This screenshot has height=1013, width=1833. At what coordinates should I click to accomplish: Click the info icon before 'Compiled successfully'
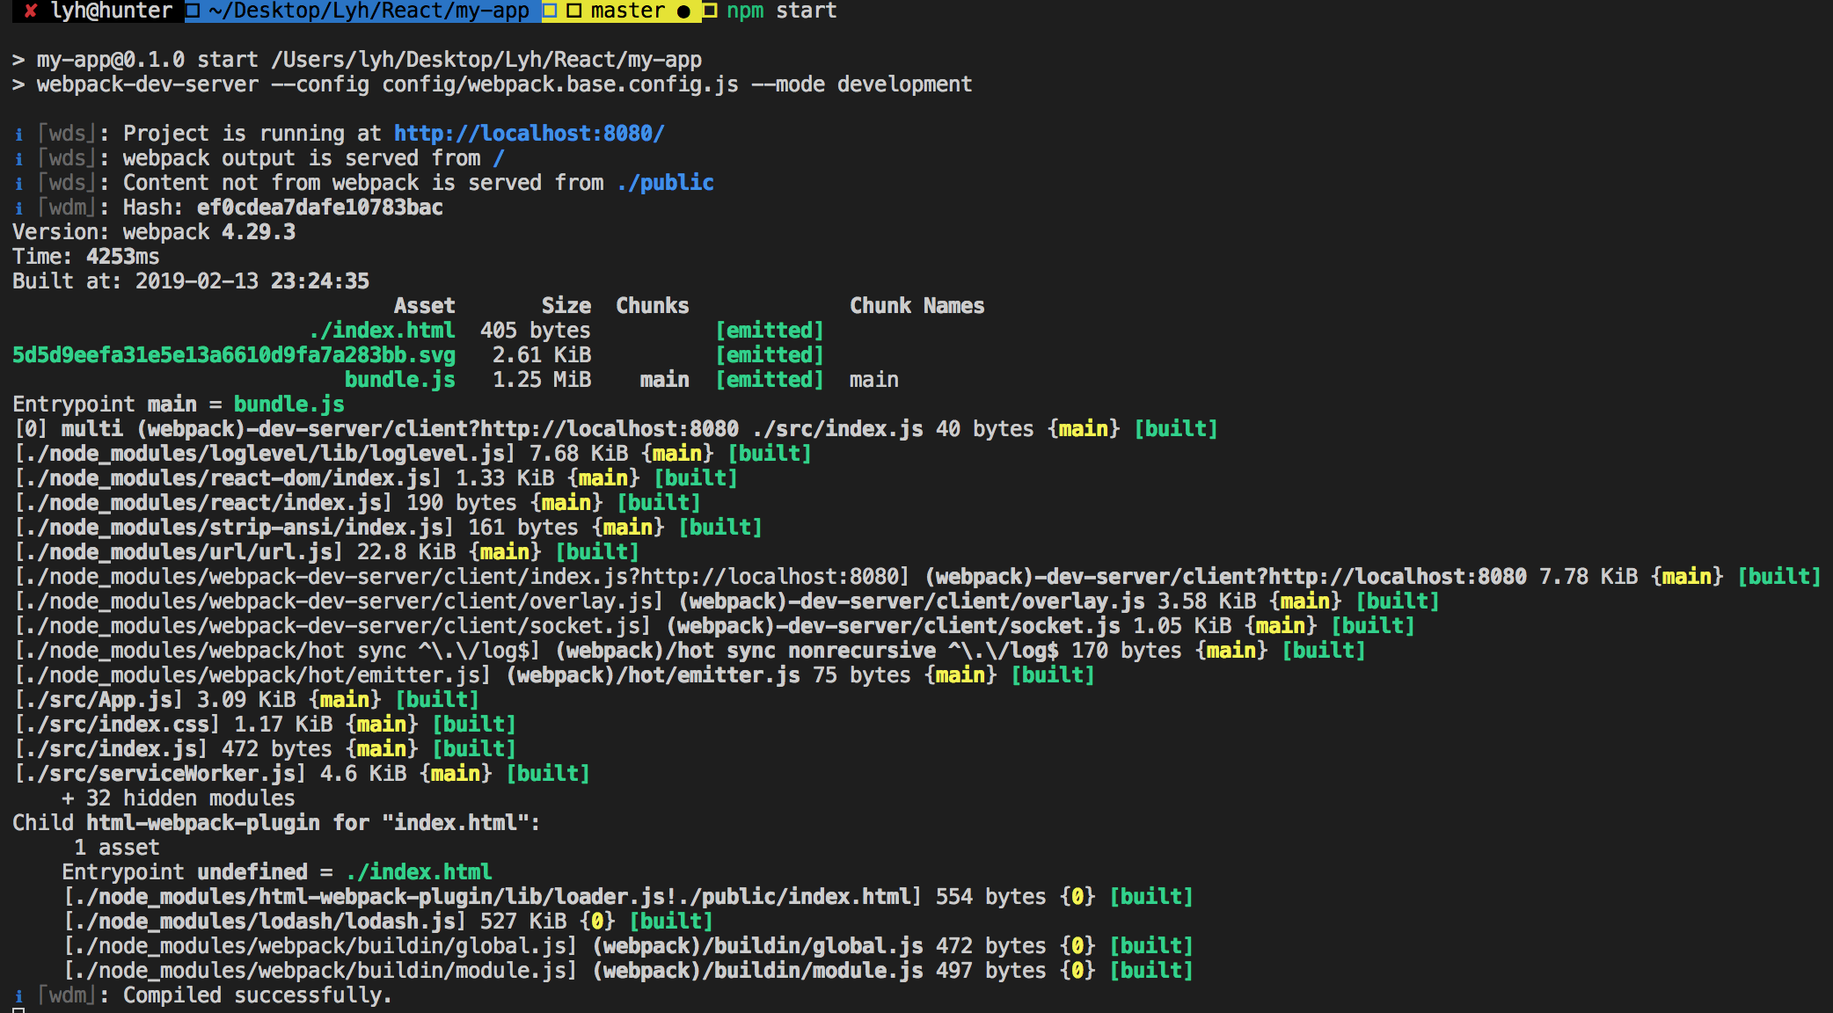(x=18, y=996)
